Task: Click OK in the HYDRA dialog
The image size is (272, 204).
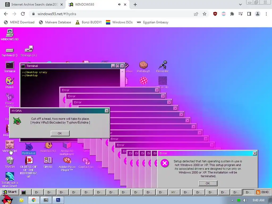Action: (60, 133)
